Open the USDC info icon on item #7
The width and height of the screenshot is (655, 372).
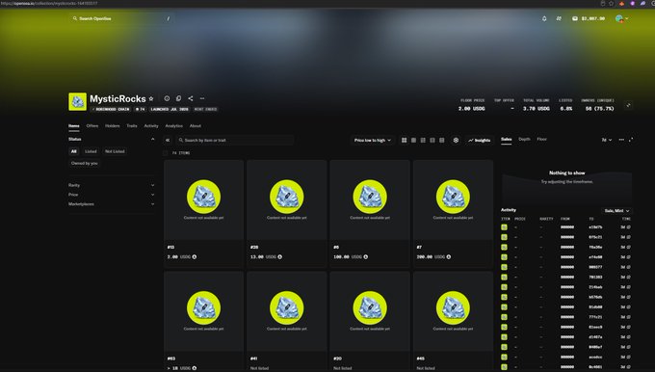point(449,256)
